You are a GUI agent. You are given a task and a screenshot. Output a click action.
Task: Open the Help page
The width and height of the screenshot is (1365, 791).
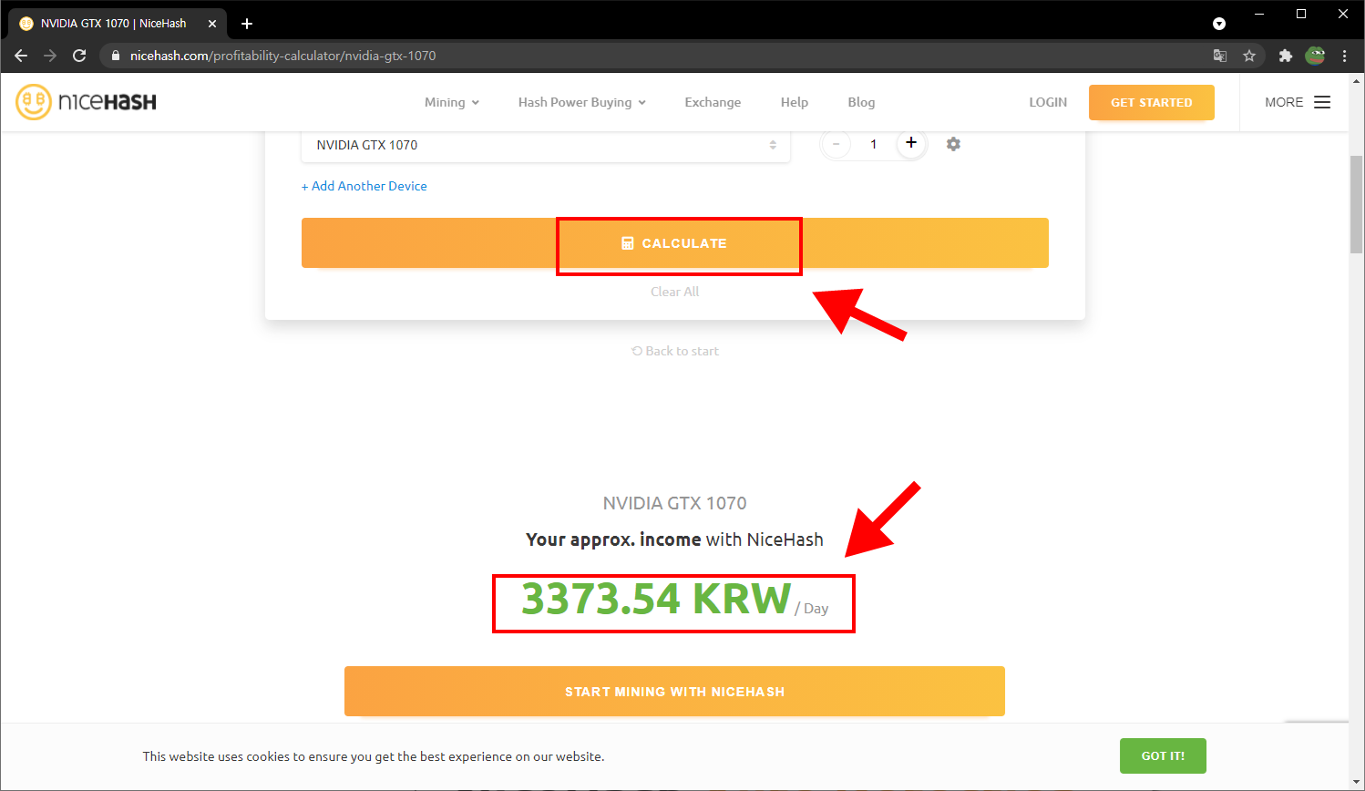click(x=795, y=102)
